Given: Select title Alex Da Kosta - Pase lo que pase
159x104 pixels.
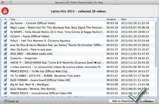Looking at the screenshot, I should click(31, 49).
